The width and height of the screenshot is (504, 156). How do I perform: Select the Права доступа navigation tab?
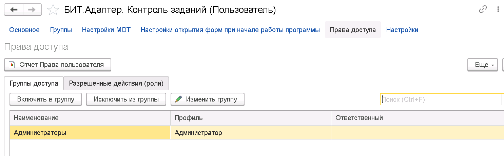pyautogui.click(x=353, y=30)
